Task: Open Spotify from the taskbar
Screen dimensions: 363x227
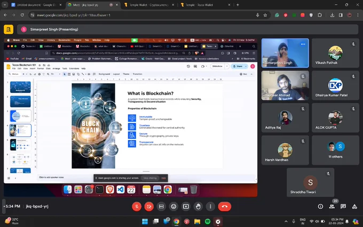Action: (208, 222)
